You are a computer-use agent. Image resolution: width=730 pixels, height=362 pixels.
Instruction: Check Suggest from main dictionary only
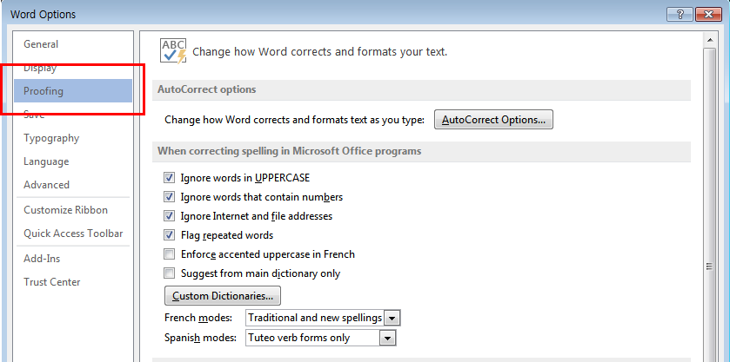click(169, 273)
